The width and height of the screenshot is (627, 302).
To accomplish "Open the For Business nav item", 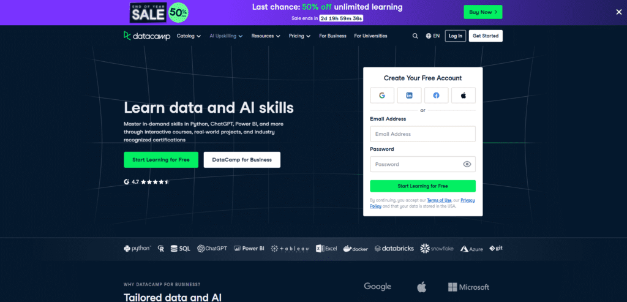I will [332, 36].
